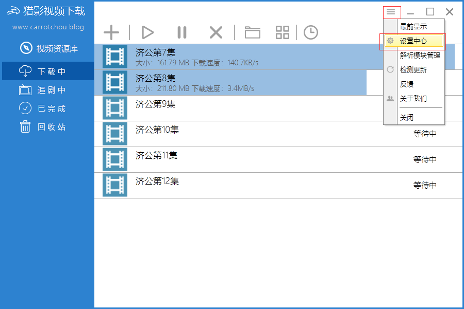Click 等待中 status of 济公第10集

click(425, 134)
